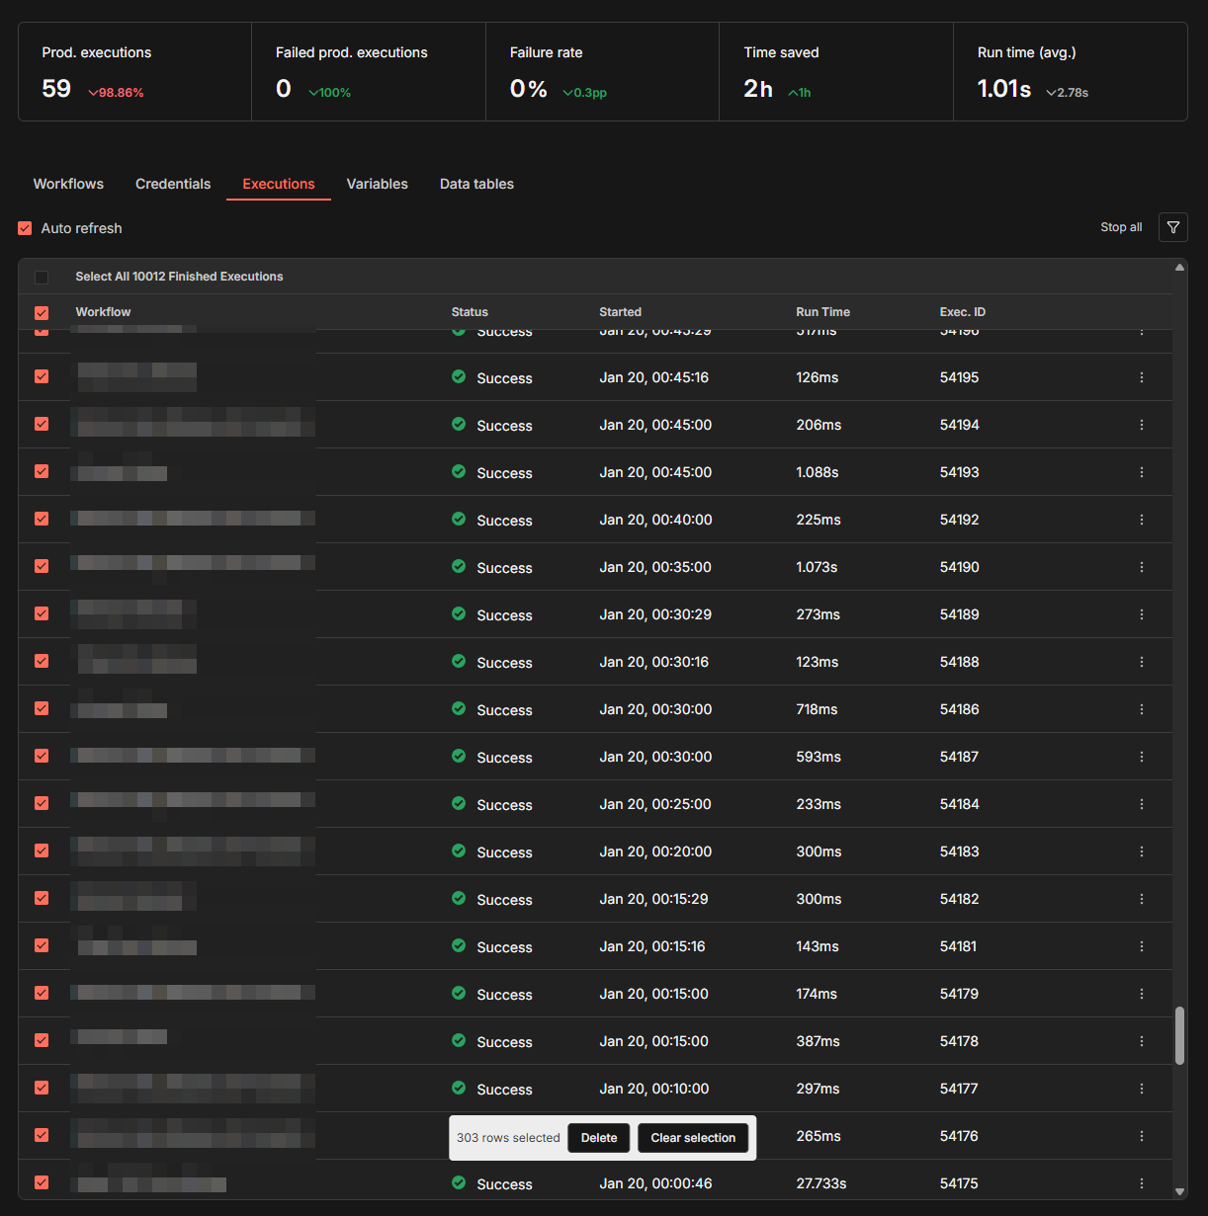Open three-dot menu for execution 54195
The height and width of the screenshot is (1216, 1208).
tap(1141, 377)
